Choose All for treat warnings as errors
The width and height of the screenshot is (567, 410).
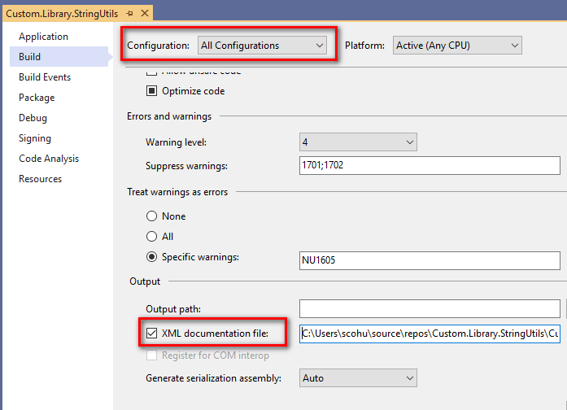tap(151, 237)
